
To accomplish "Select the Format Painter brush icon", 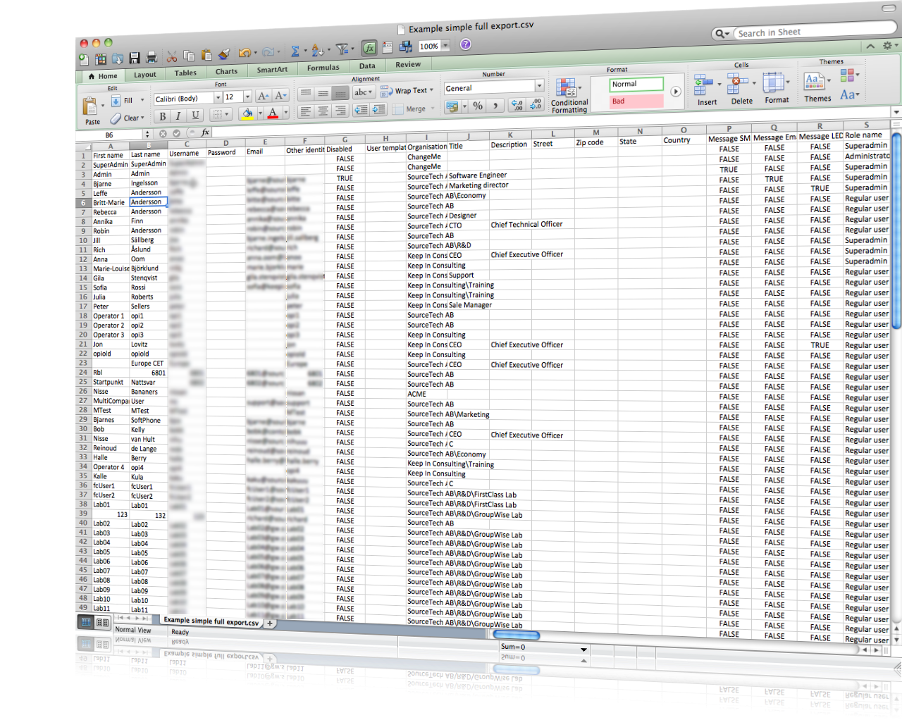I will coord(224,54).
